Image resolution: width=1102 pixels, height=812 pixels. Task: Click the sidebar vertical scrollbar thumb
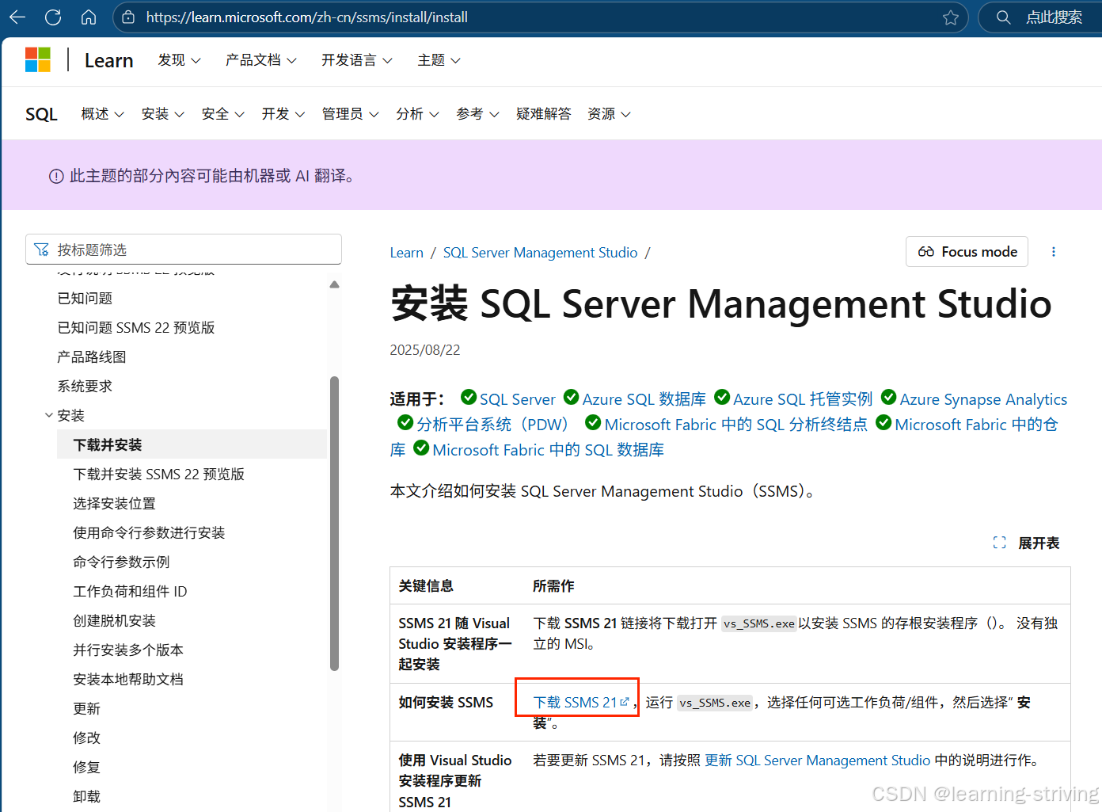(x=334, y=523)
